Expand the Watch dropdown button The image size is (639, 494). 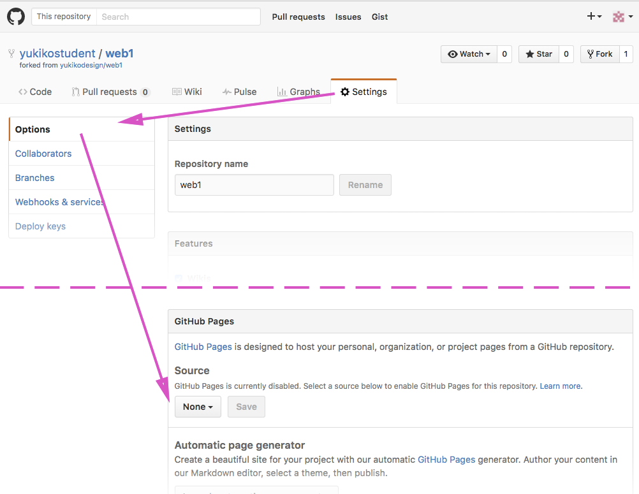pos(469,54)
